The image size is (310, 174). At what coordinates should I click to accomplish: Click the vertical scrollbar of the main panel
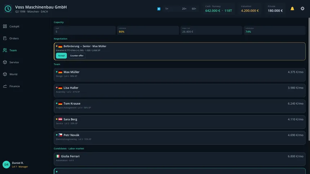pyautogui.click(x=309, y=79)
